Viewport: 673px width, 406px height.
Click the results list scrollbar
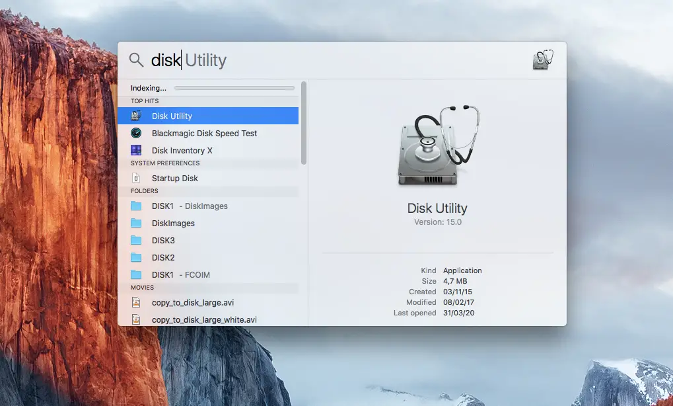coord(304,123)
